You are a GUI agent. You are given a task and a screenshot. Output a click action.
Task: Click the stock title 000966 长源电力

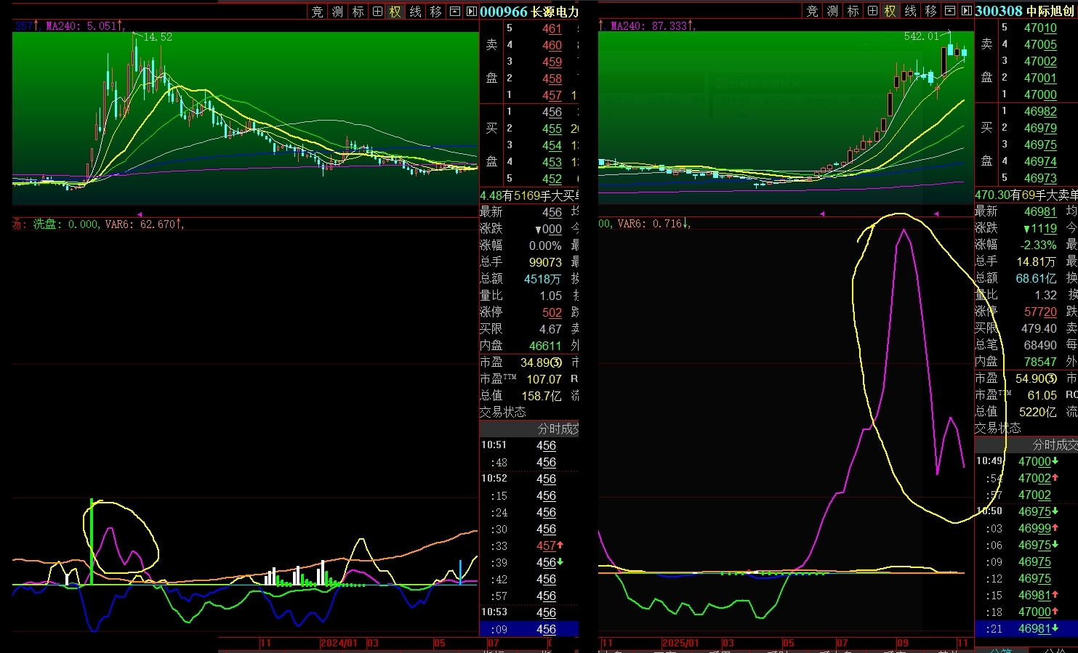[x=529, y=12]
